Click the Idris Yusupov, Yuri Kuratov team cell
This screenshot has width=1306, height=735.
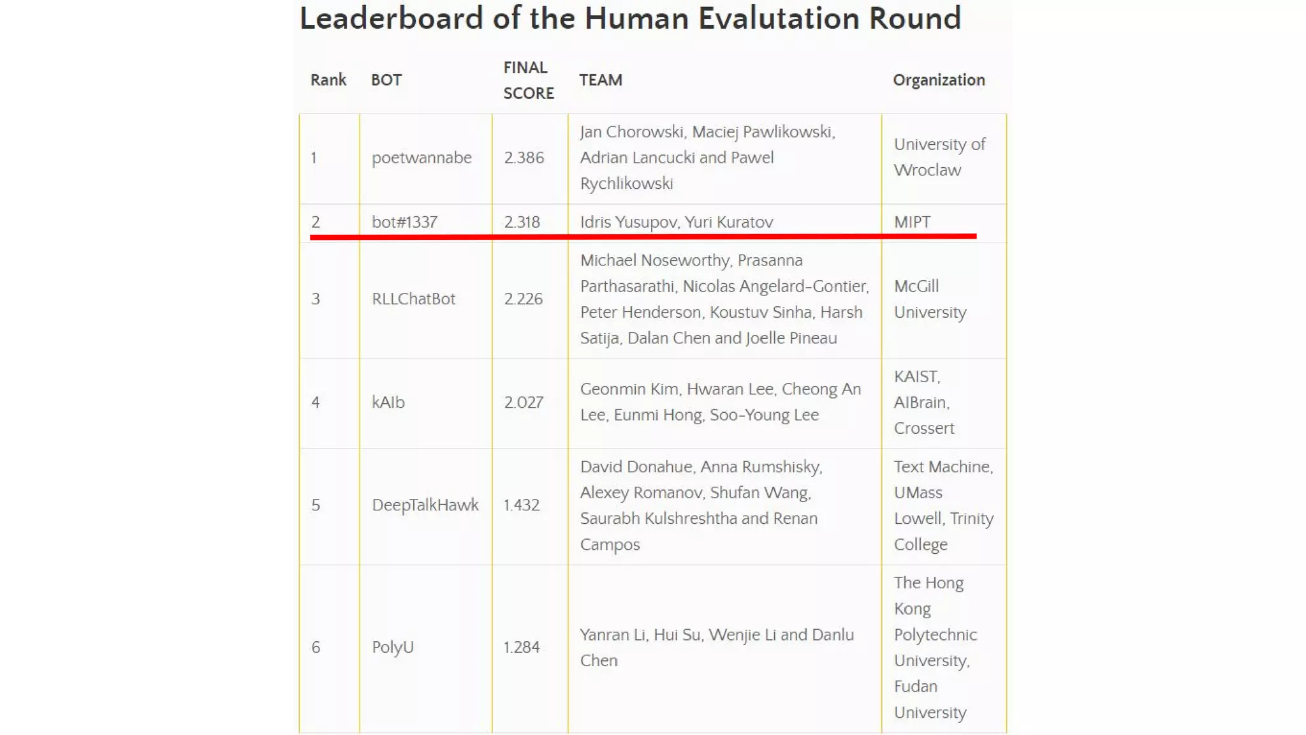(676, 222)
